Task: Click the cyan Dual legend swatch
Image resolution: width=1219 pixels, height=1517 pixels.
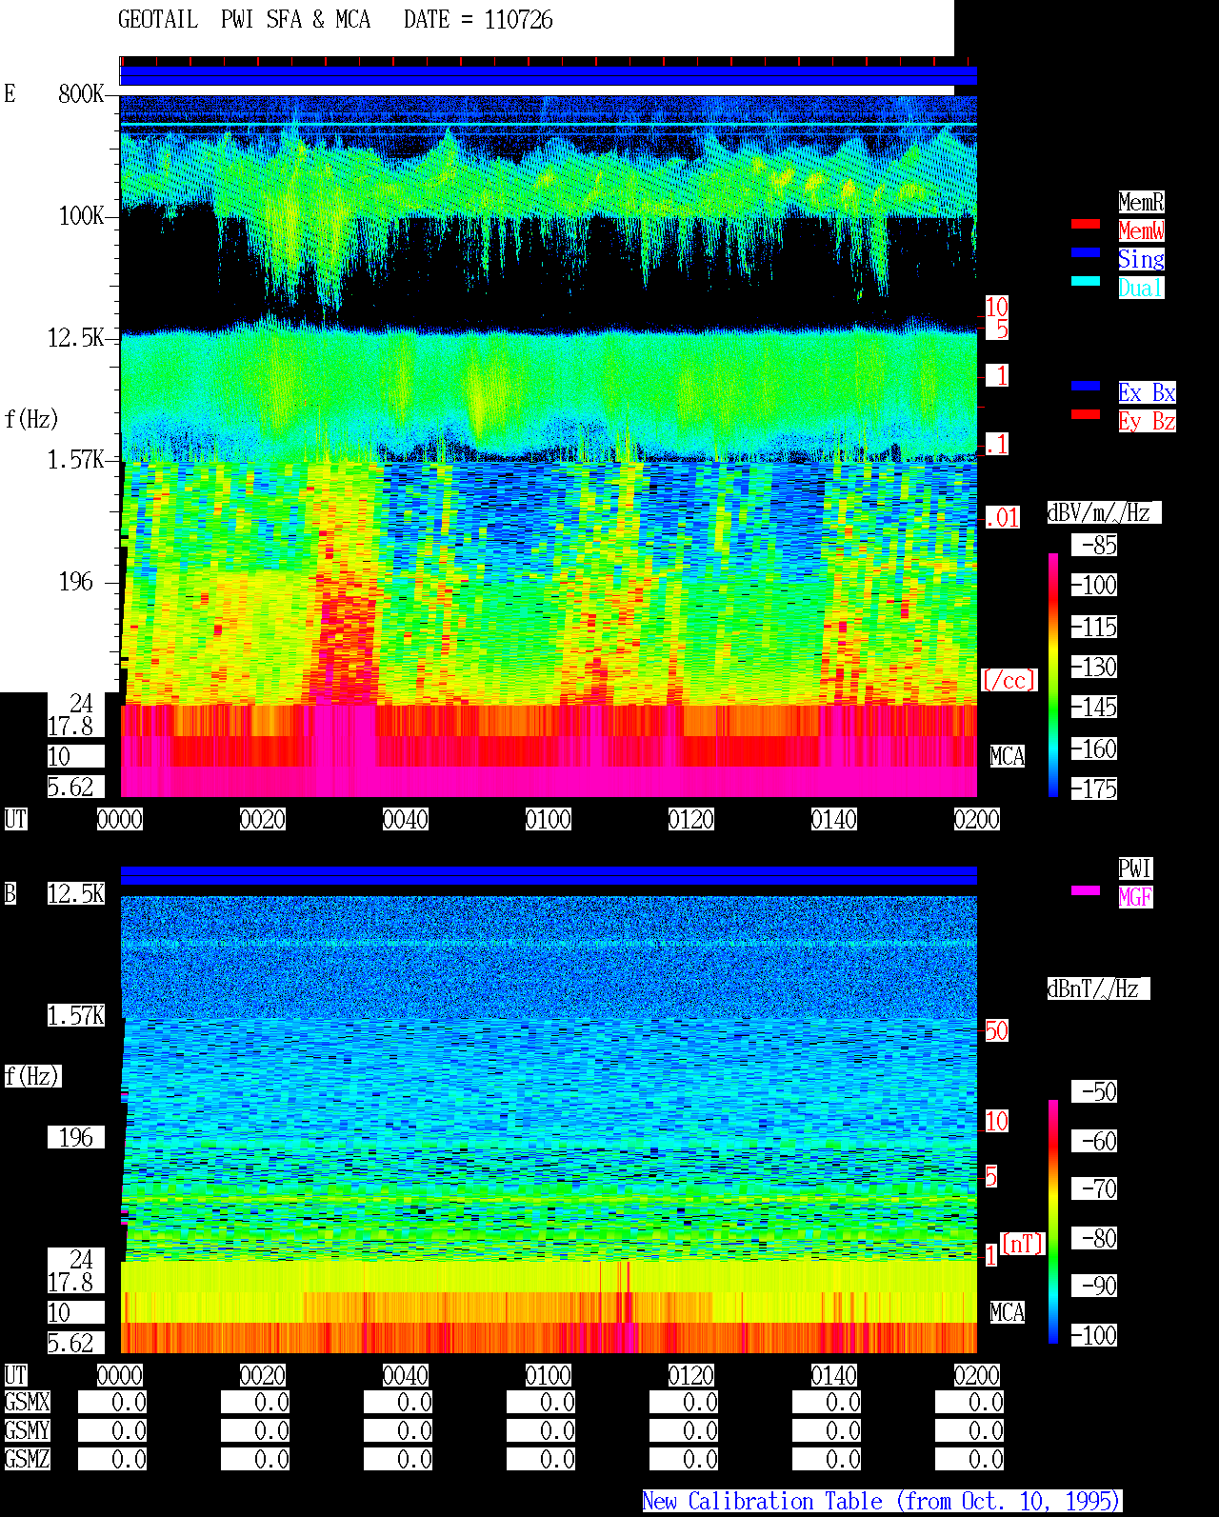Action: [x=1086, y=281]
